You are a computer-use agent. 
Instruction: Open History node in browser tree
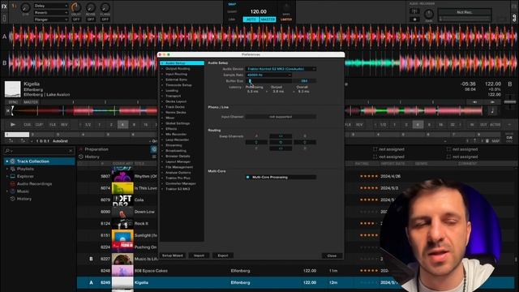coord(24,199)
